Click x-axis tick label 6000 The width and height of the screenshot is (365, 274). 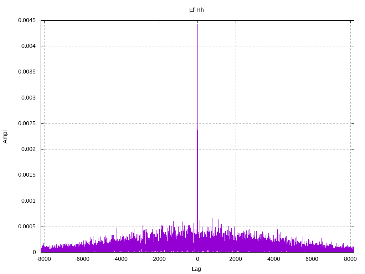(x=312, y=259)
